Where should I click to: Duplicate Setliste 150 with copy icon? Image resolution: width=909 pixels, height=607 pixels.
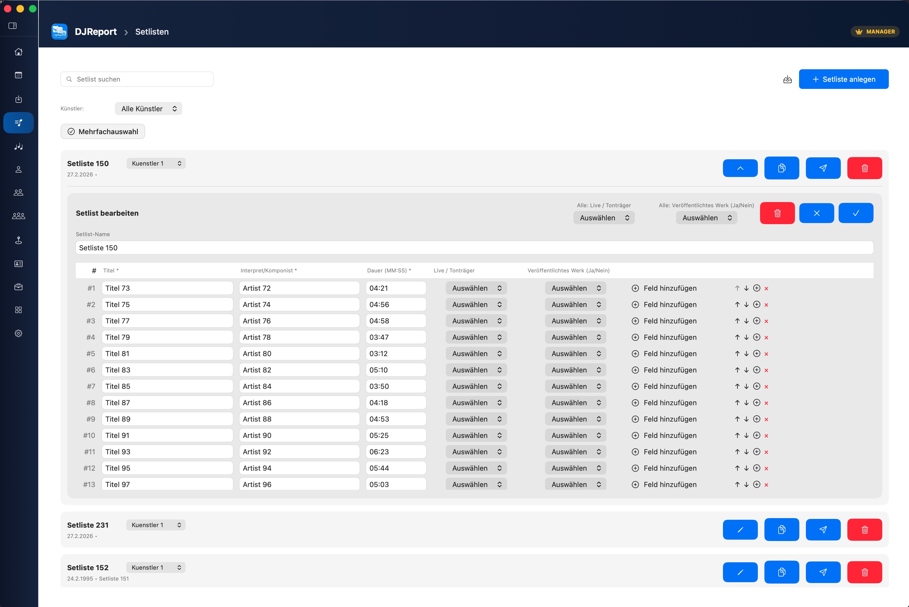[x=781, y=168]
